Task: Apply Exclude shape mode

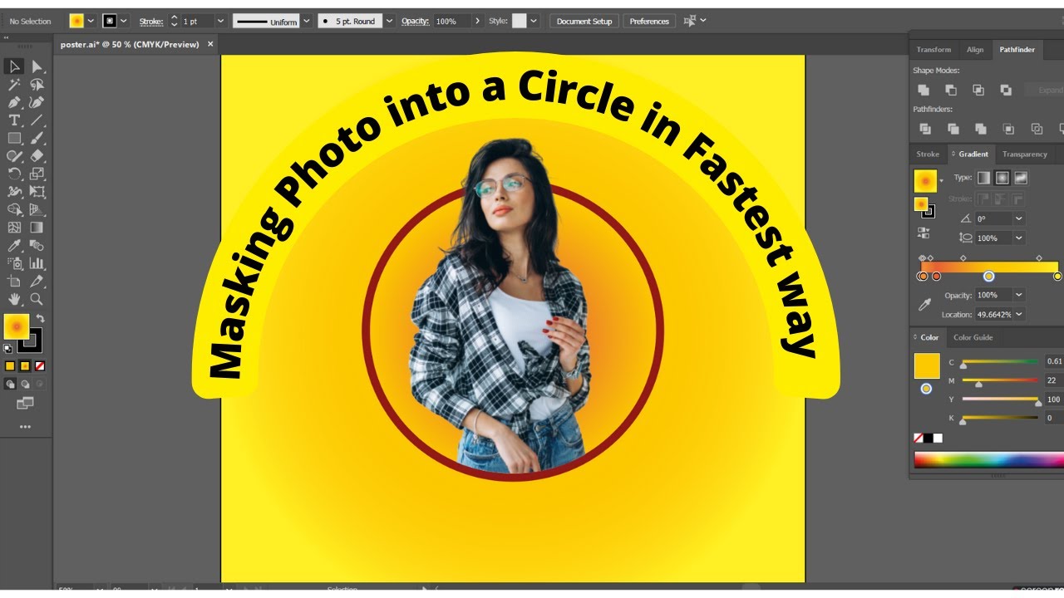Action: point(1006,90)
